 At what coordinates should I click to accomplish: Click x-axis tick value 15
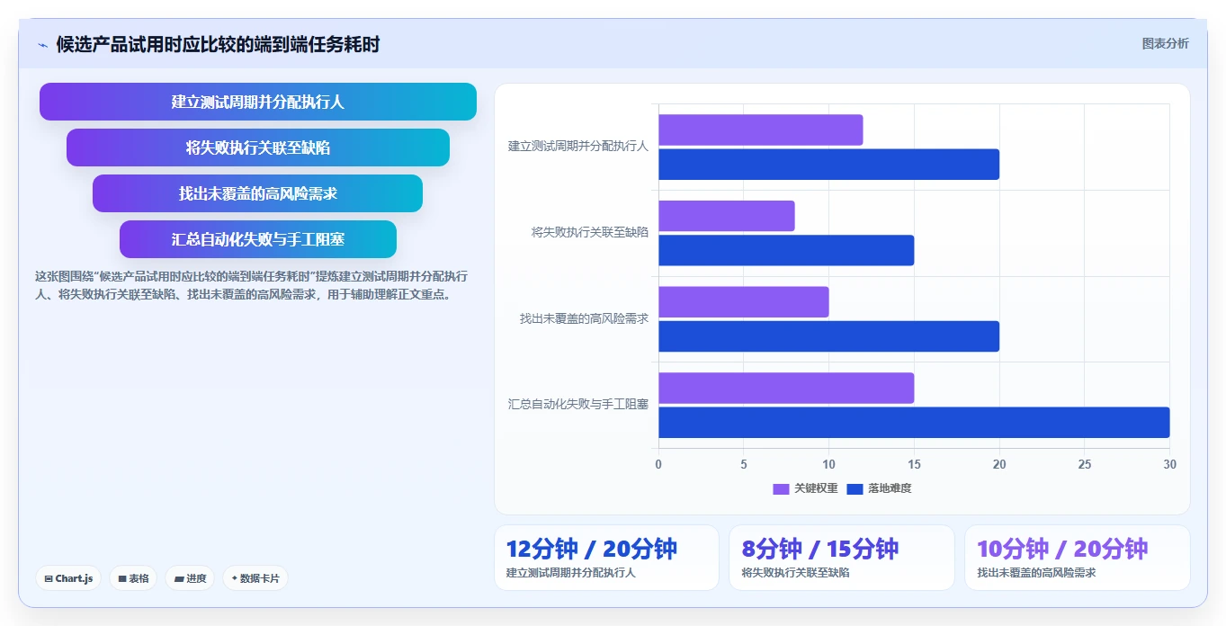pos(914,464)
